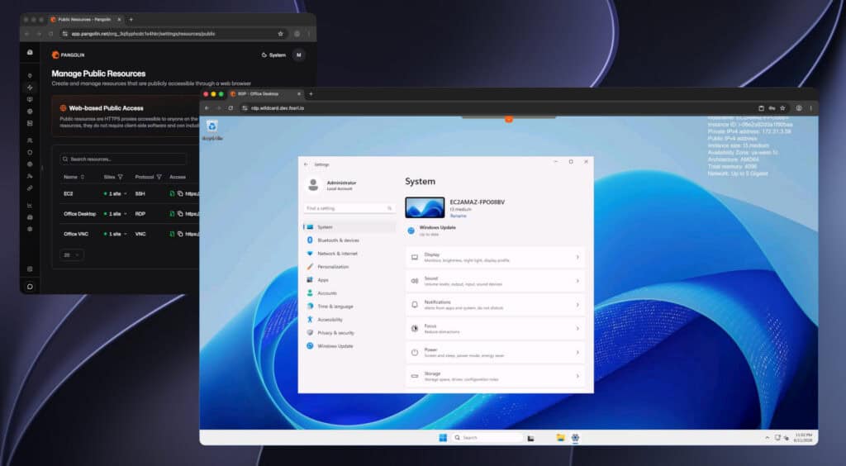Open Time & language settings
Viewport: 846px width, 466px height.
click(x=349, y=307)
